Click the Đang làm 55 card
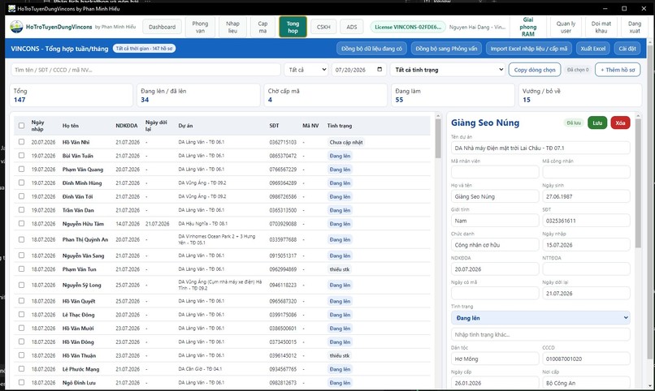Image resolution: width=655 pixels, height=391 pixels. pos(453,95)
